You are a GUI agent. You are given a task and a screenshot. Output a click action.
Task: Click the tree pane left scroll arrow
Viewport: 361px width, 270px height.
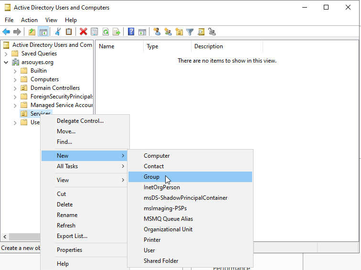(x=5, y=237)
